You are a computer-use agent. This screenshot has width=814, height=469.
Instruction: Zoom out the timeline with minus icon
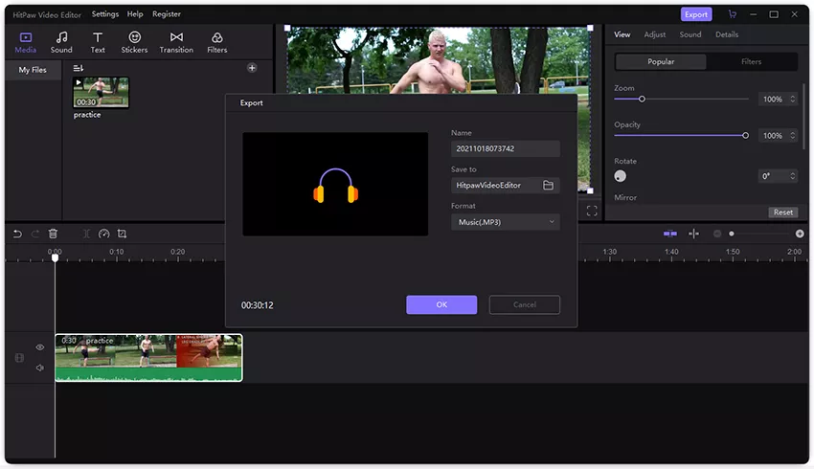(717, 234)
